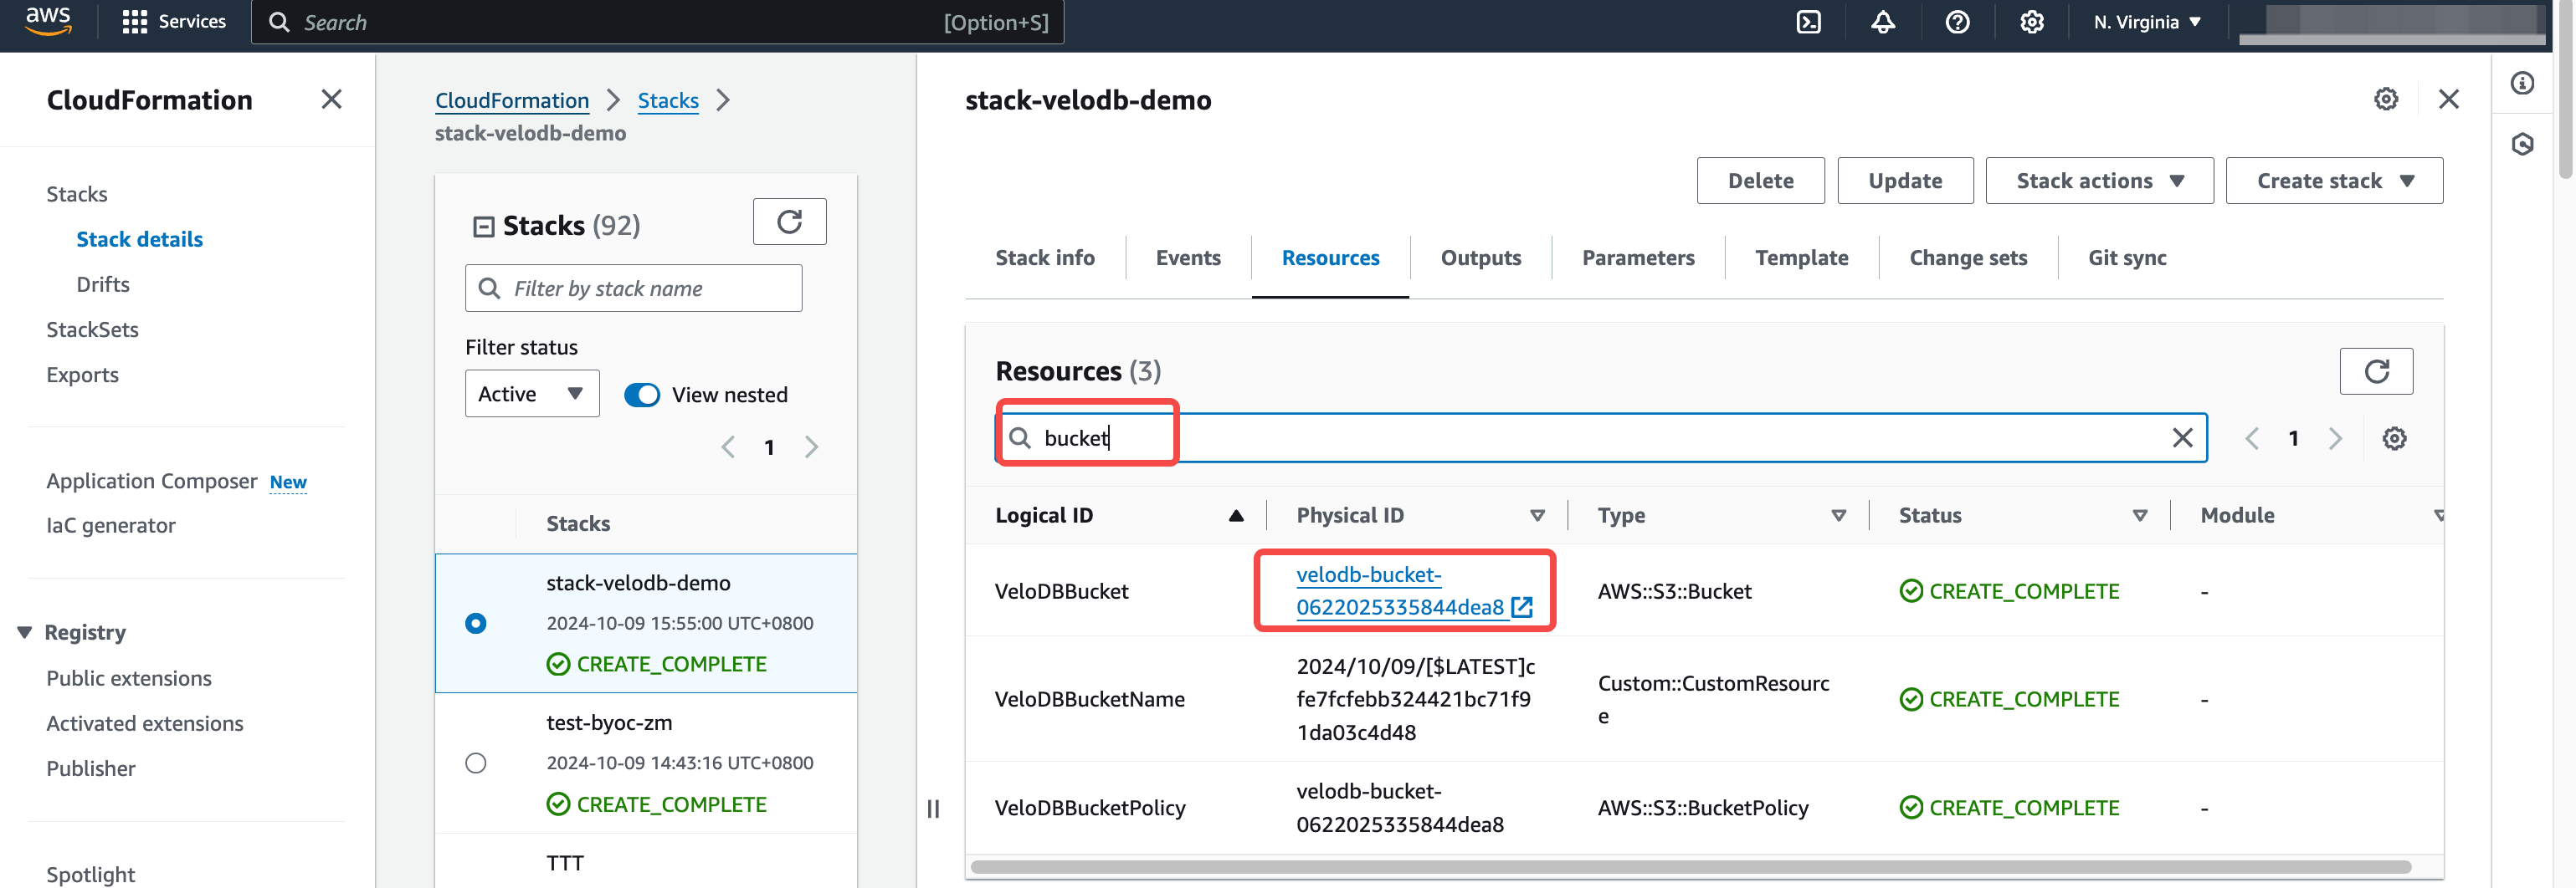Click the Resources table horizontal scrollbar
Screen dimensions: 2576x888
(x=1690, y=867)
